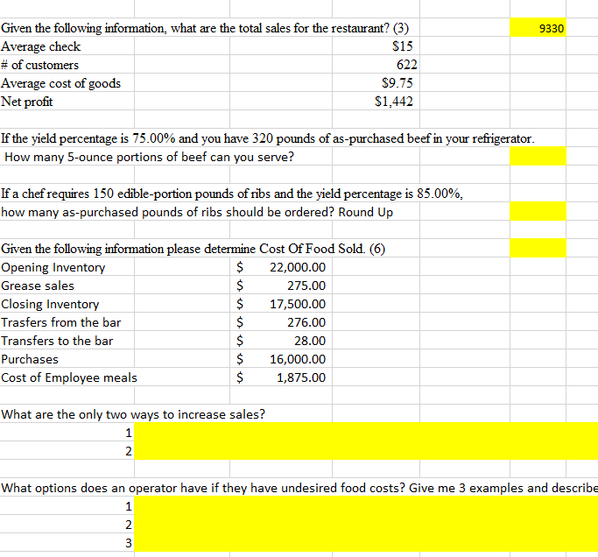Select yellow answer row 1 for food cost options
Image resolution: width=598 pixels, height=557 pixels.
click(x=366, y=505)
